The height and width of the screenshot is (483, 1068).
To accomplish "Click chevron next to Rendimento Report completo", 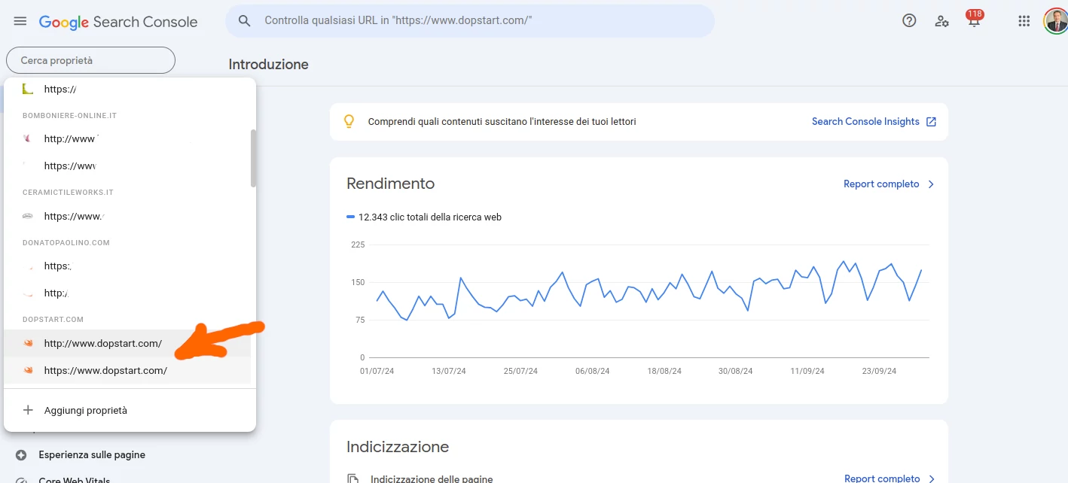I will click(x=931, y=184).
